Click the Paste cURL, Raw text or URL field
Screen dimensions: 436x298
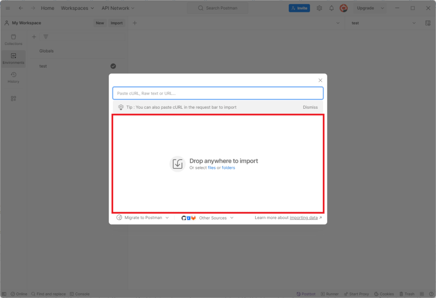(x=218, y=93)
